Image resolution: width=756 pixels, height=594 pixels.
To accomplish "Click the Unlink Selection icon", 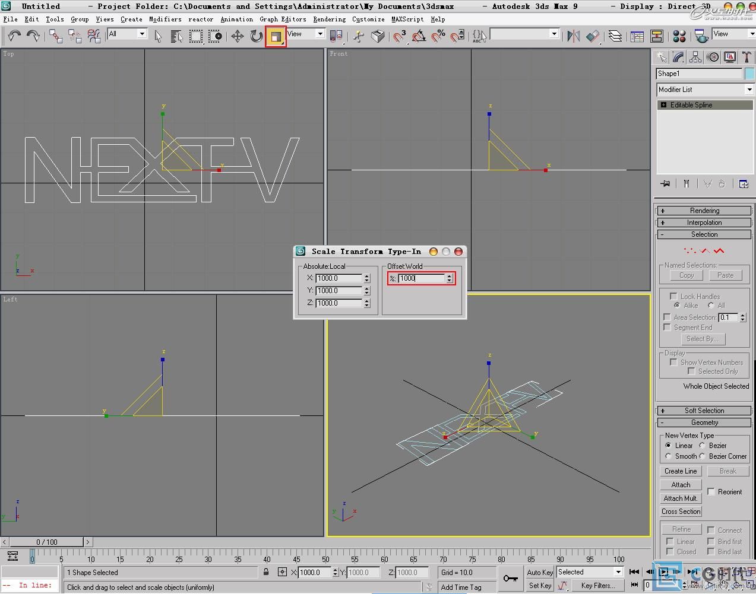I will tap(75, 36).
